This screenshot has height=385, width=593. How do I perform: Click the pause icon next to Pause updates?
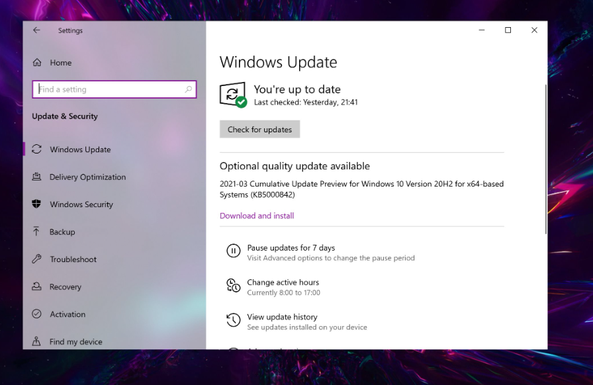click(233, 251)
